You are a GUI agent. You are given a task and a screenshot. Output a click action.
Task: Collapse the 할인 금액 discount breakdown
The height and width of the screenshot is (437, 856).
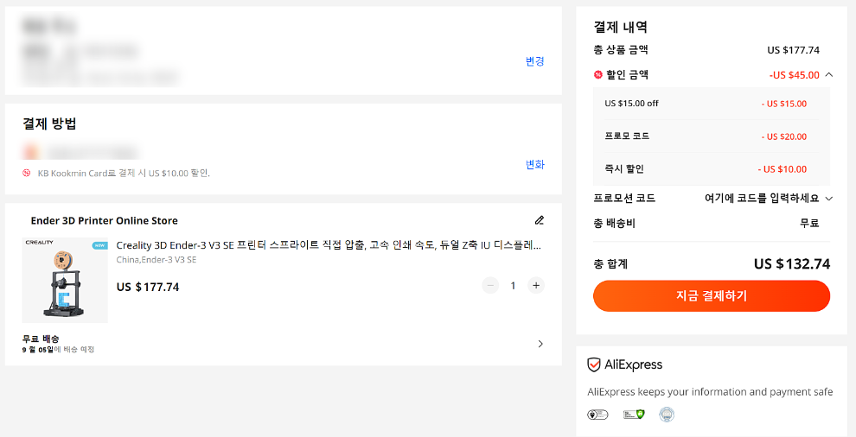point(829,75)
